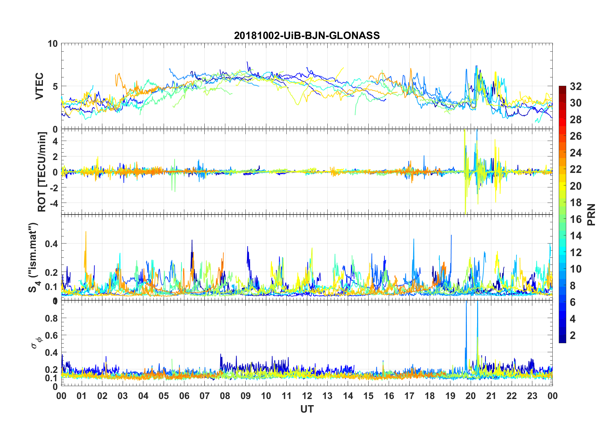Select the UT axis hour label "06"
The image size is (614, 429).
tap(184, 396)
